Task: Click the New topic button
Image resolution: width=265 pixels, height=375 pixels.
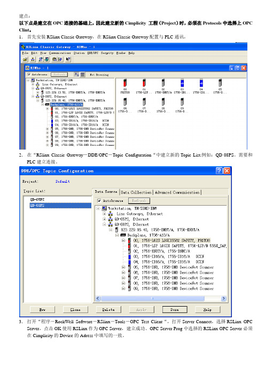Action: (x=42, y=309)
